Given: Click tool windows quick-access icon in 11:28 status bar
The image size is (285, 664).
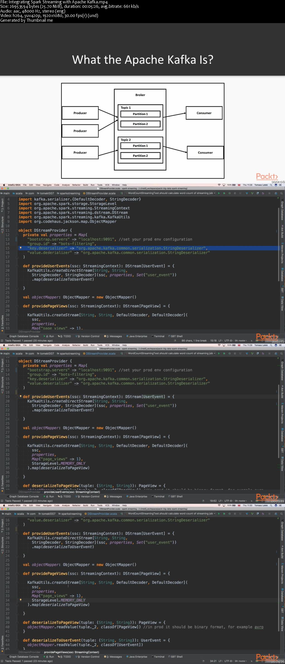Looking at the screenshot, I should (x=2, y=340).
